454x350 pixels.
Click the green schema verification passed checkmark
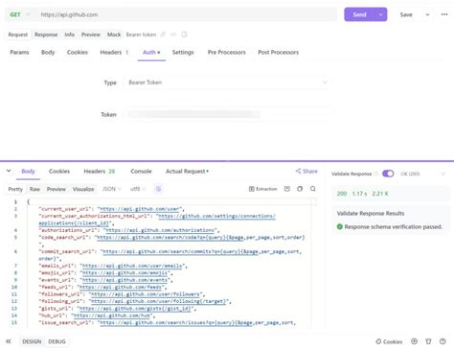pyautogui.click(x=340, y=226)
